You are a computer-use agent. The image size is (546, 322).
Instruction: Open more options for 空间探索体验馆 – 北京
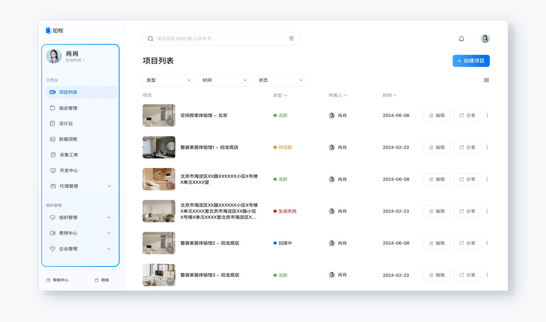[x=487, y=115]
